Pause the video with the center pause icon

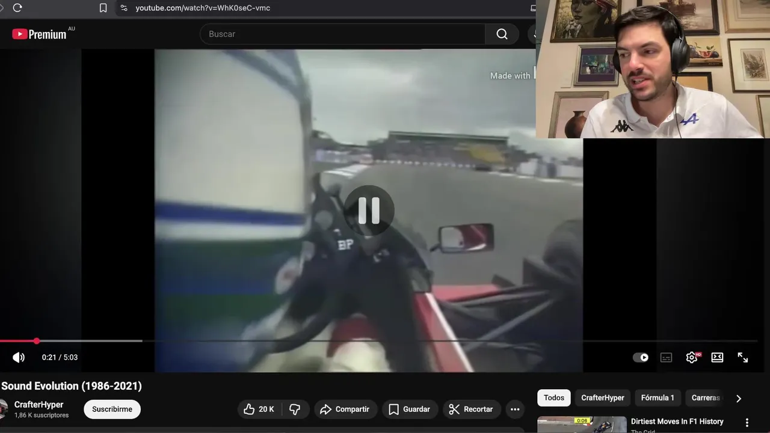coord(369,210)
